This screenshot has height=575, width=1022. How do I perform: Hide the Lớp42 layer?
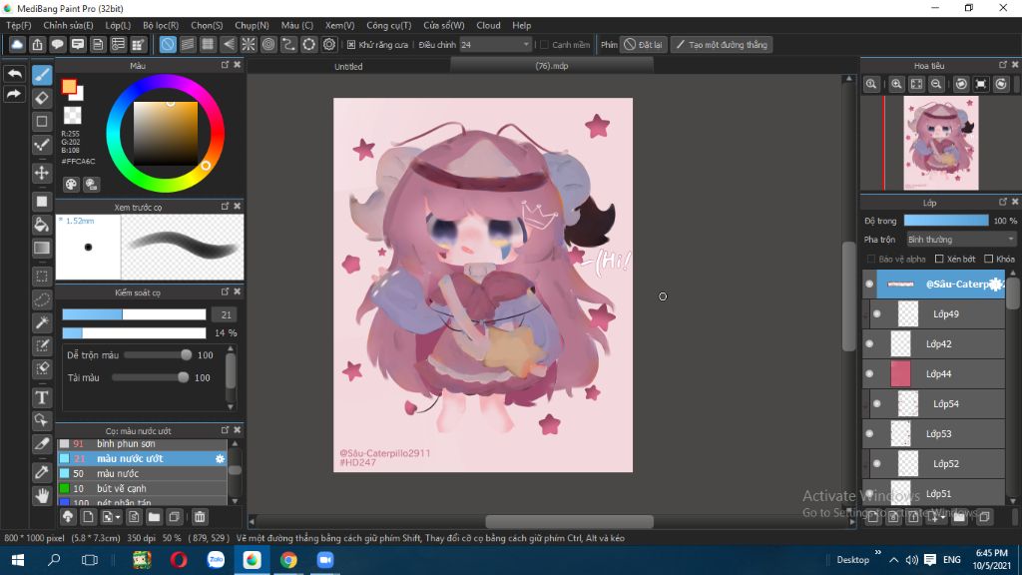click(869, 344)
